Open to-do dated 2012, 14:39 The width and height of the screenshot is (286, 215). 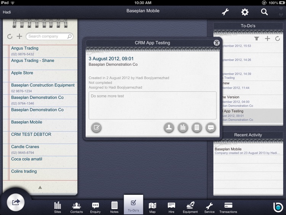tap(253, 74)
